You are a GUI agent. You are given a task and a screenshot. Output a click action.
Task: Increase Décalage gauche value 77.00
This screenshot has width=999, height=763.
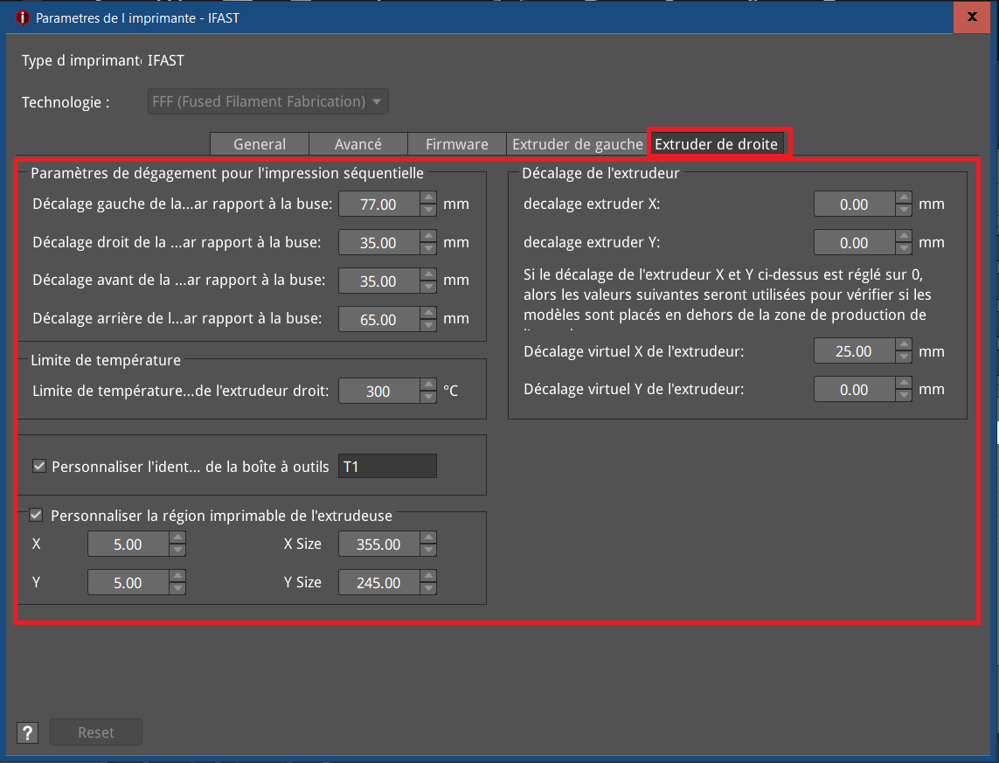[x=429, y=198]
